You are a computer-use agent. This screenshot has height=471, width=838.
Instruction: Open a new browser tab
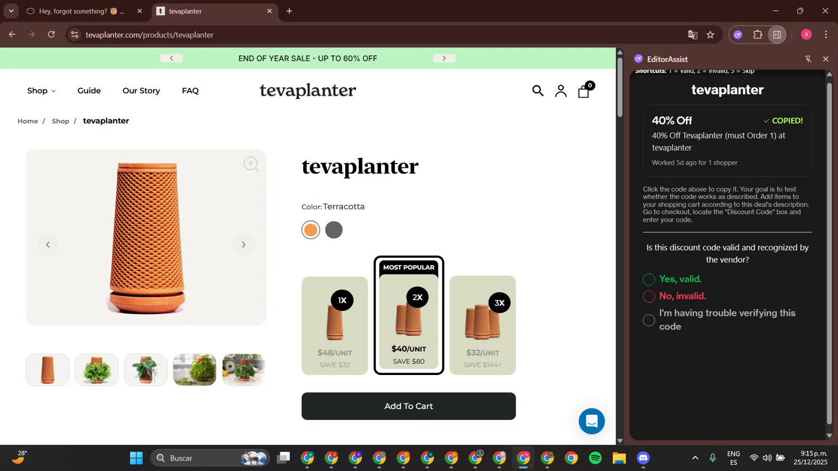click(x=289, y=11)
